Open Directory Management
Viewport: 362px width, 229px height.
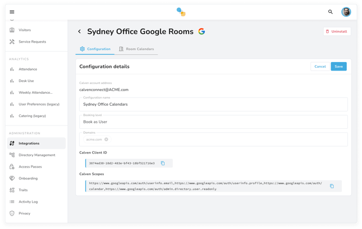(36, 155)
